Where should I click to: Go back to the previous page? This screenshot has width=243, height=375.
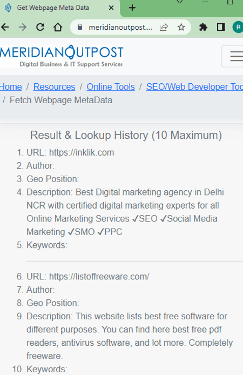pos(5,27)
